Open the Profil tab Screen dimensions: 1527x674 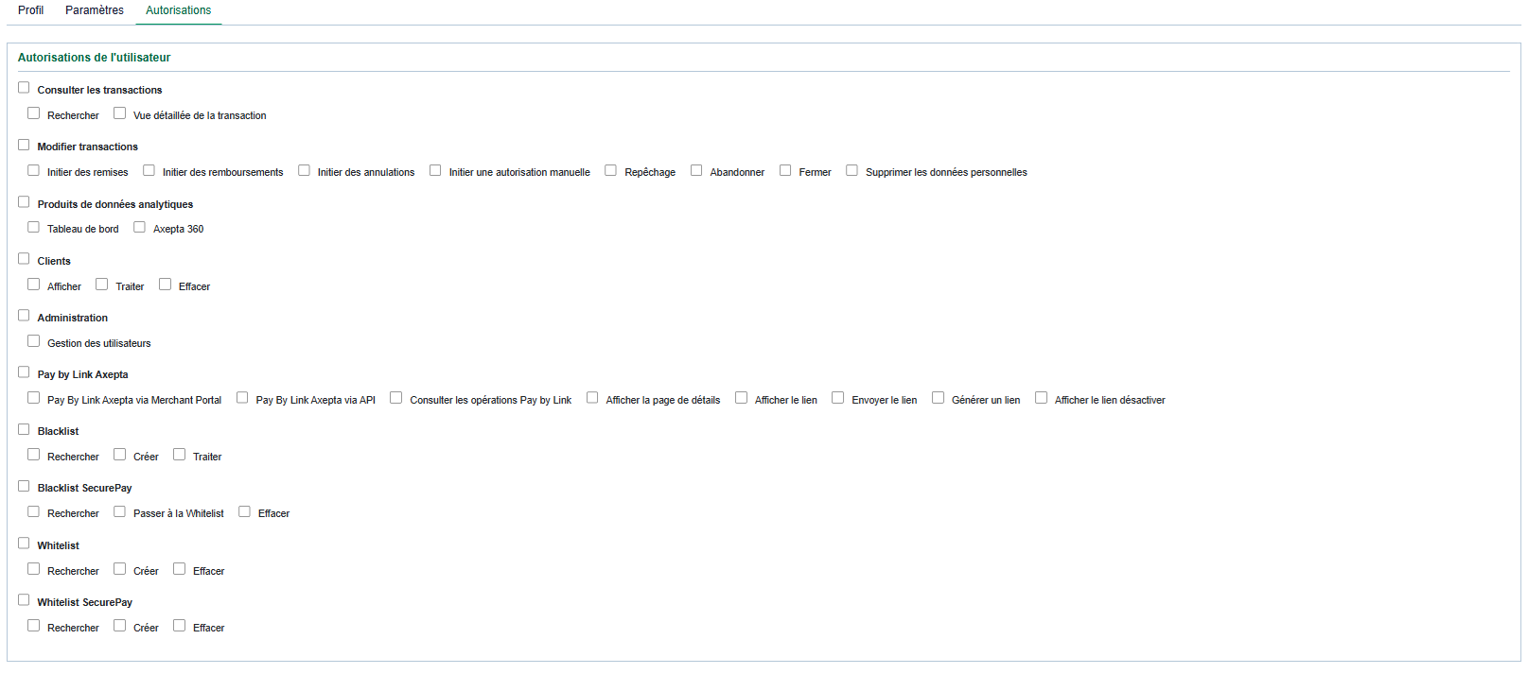pyautogui.click(x=30, y=10)
